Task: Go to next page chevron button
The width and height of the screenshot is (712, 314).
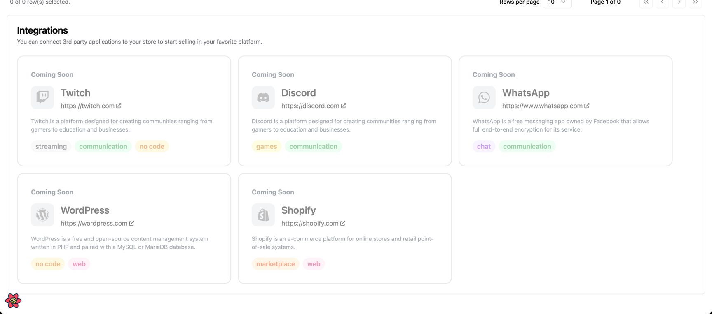Action: pyautogui.click(x=679, y=2)
